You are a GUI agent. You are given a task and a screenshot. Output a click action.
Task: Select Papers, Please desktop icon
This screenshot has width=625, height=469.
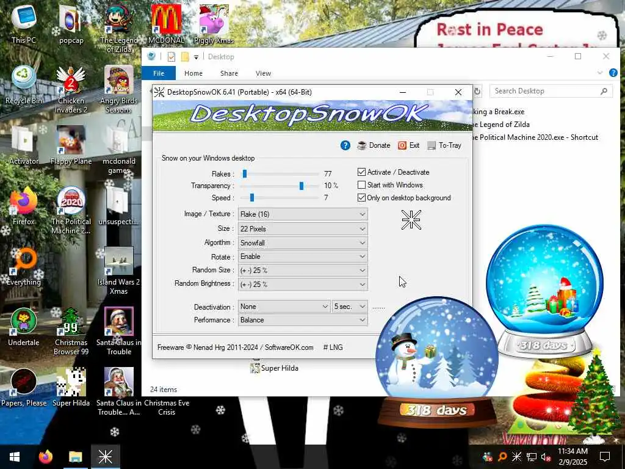point(24,387)
